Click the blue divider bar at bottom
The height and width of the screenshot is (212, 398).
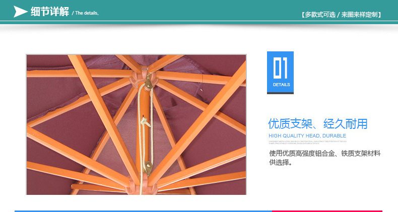(143, 211)
